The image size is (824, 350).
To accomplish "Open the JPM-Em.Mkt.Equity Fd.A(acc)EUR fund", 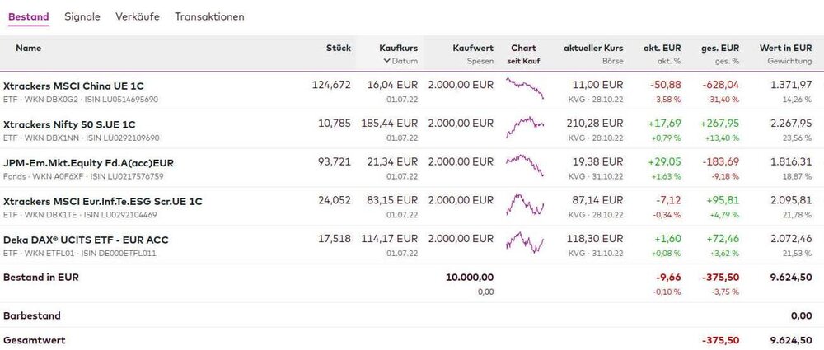I will (88, 163).
